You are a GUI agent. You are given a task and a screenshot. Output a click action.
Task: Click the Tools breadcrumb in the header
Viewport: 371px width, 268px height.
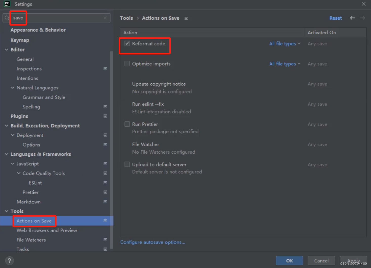[x=126, y=18]
